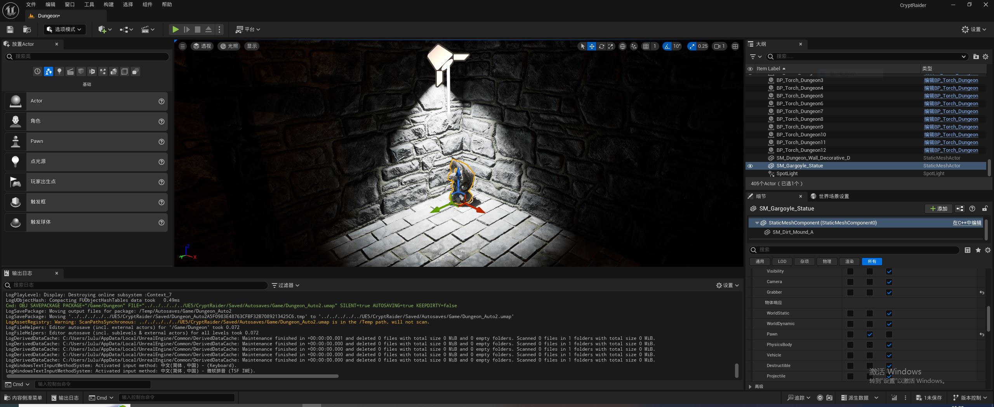Check the Vehicle Block checkbox
This screenshot has height=407, width=994.
[x=889, y=355]
